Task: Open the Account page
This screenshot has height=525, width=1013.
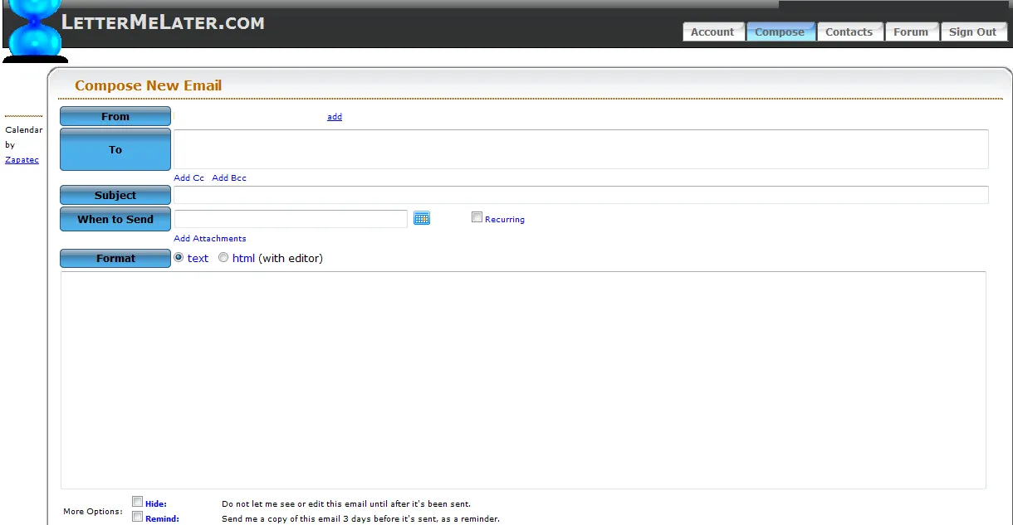Action: coord(712,32)
